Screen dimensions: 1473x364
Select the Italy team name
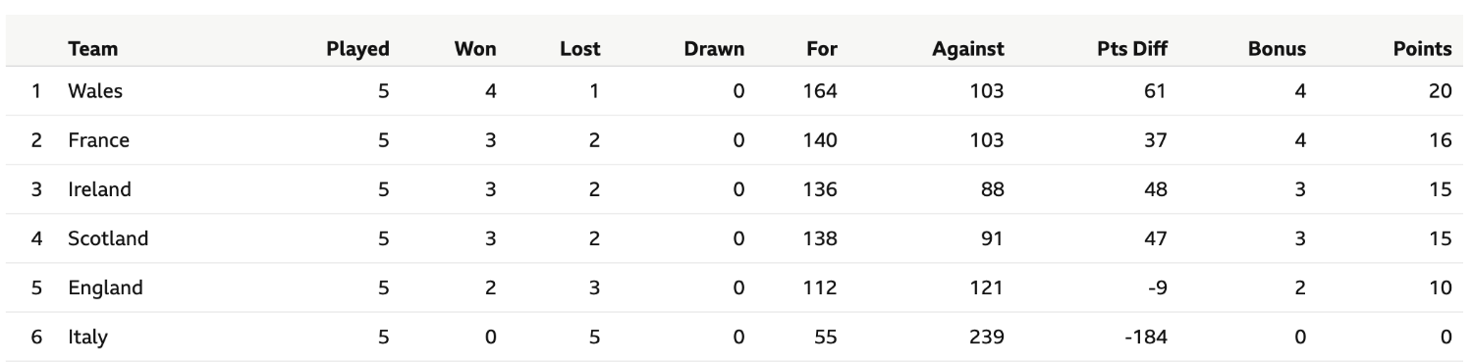coord(87,337)
